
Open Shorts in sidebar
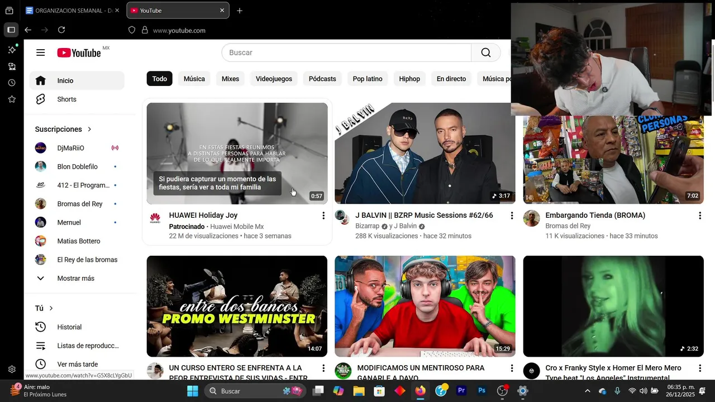[77, 99]
